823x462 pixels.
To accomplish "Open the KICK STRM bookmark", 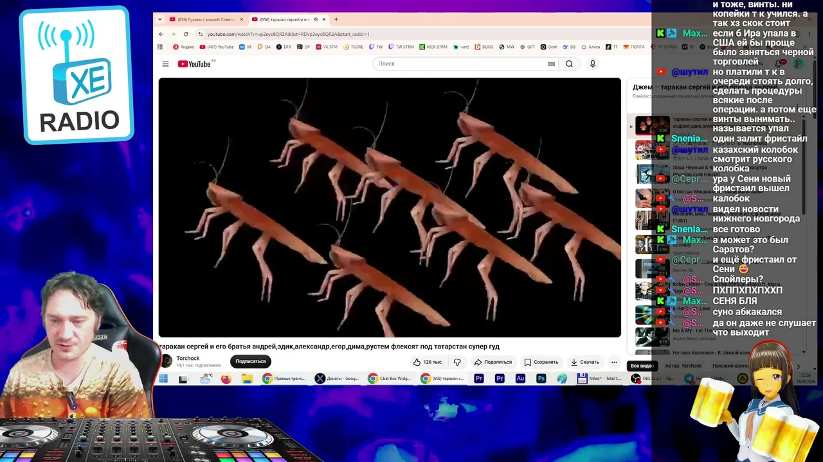I will click(x=433, y=47).
